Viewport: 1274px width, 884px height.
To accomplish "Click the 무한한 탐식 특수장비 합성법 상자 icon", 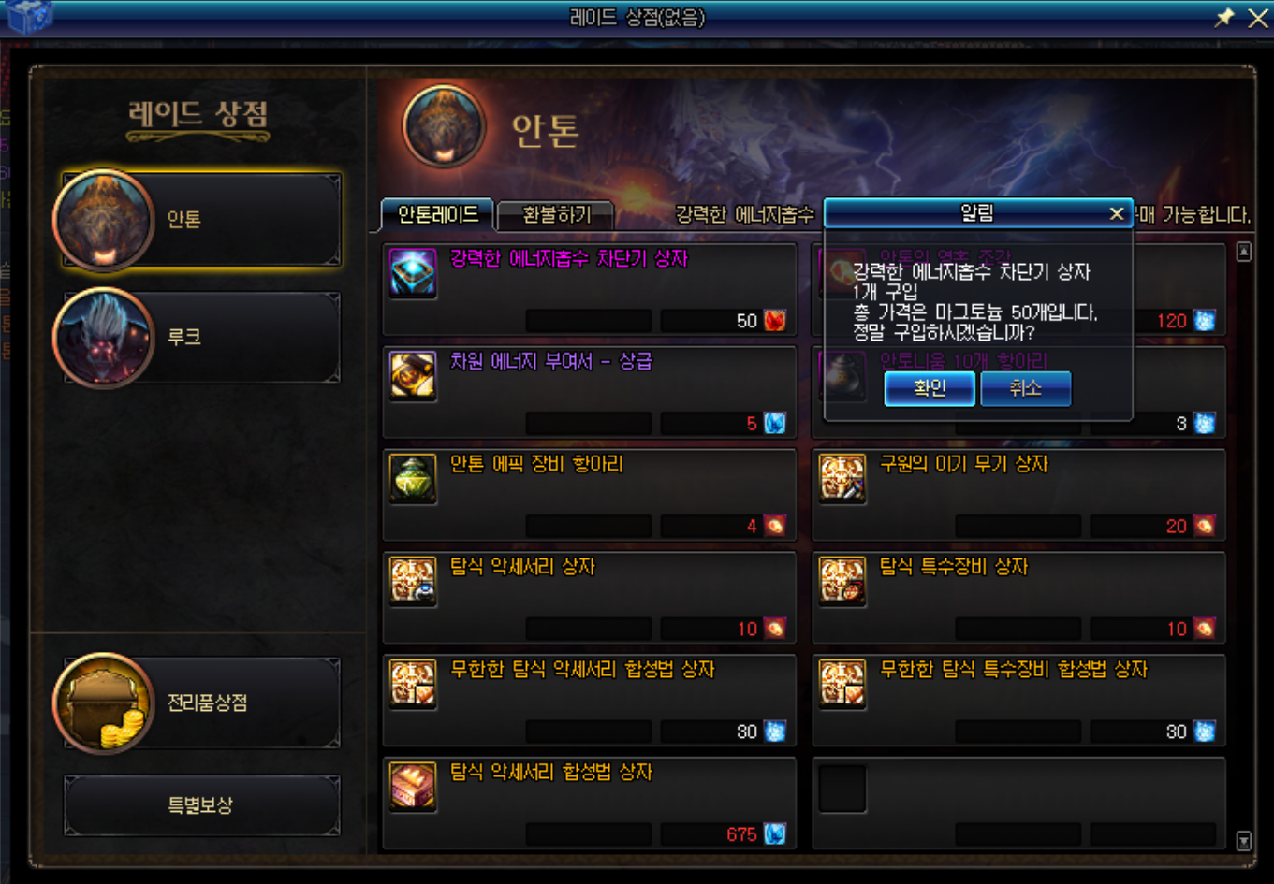I will (x=842, y=685).
